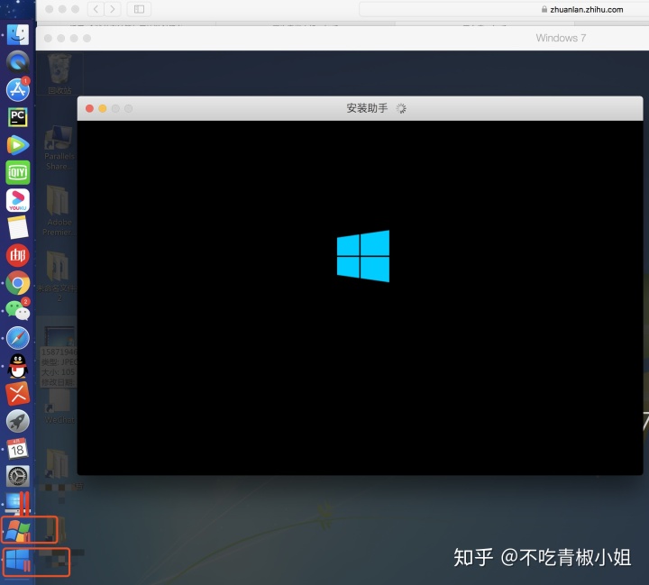Click the Windows logo in installer screen

click(x=363, y=256)
